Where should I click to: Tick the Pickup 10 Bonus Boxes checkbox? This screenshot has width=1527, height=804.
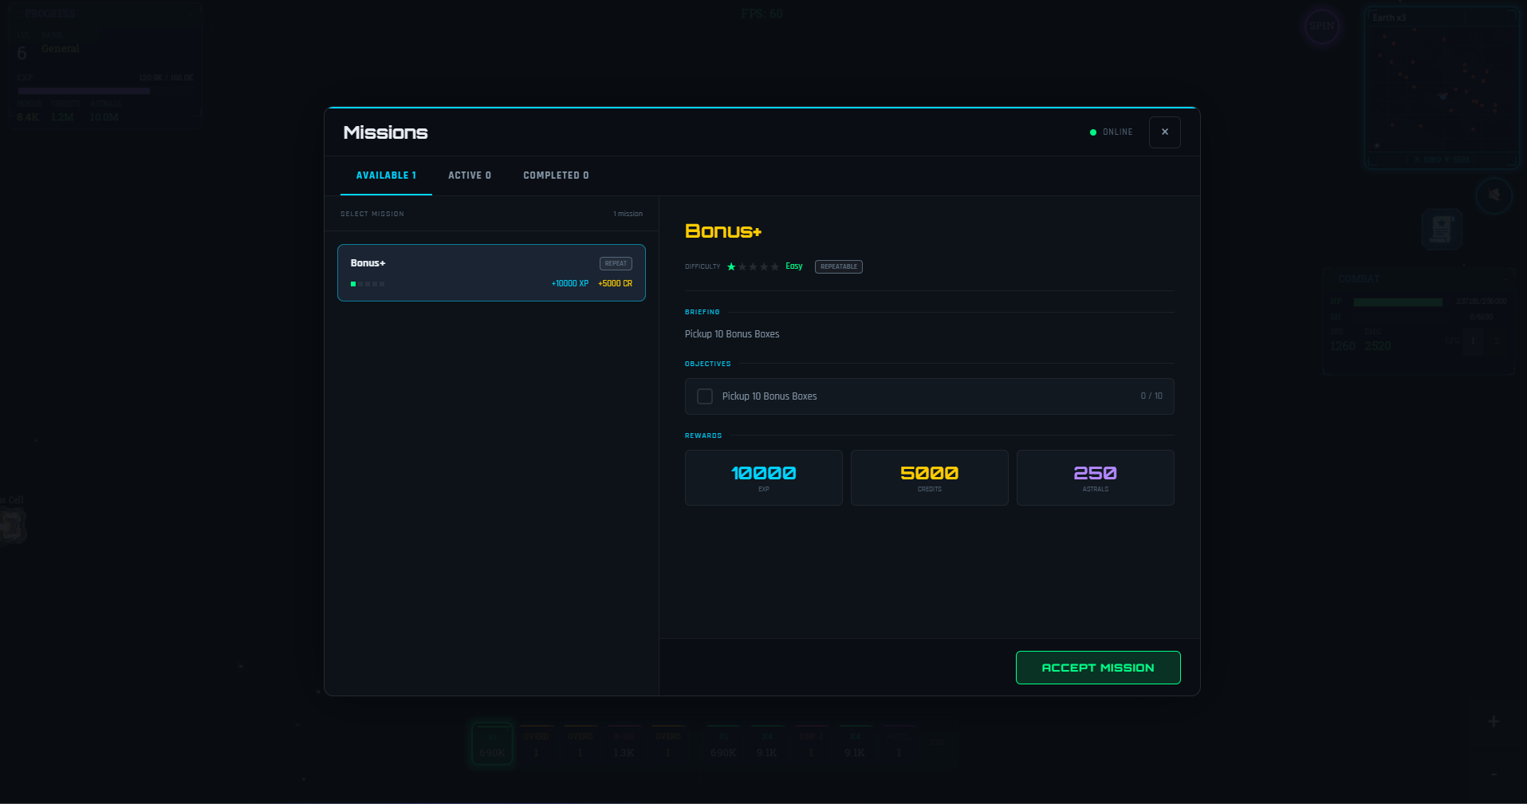click(705, 396)
